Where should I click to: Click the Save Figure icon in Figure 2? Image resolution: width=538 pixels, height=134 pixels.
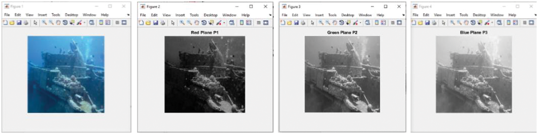[156, 23]
